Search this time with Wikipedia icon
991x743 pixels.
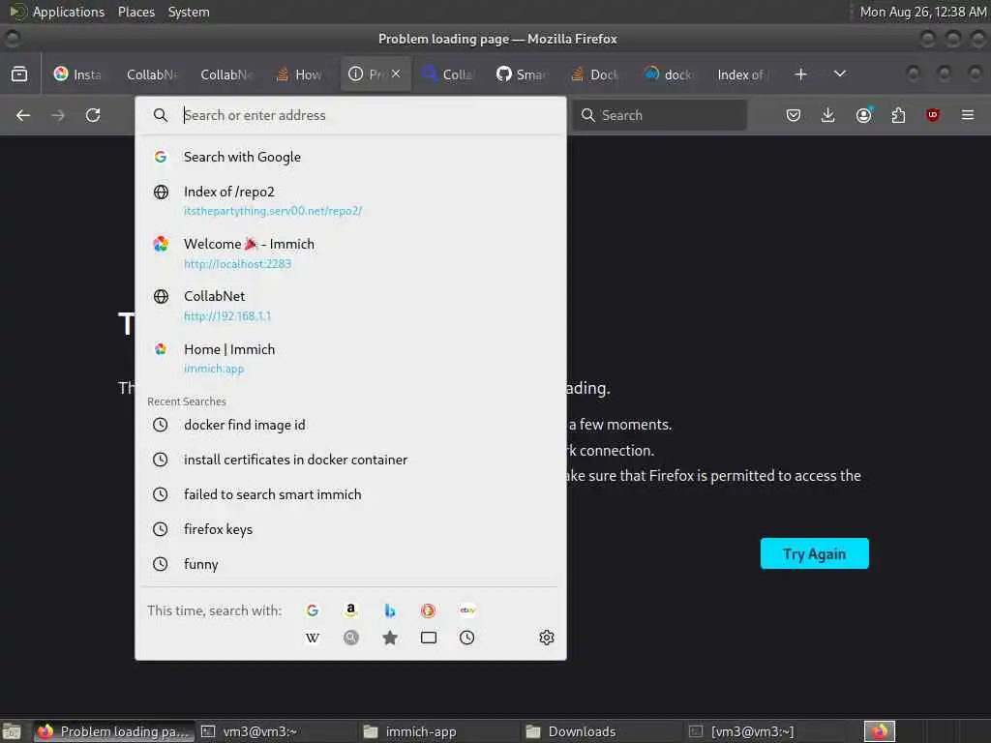(x=313, y=638)
